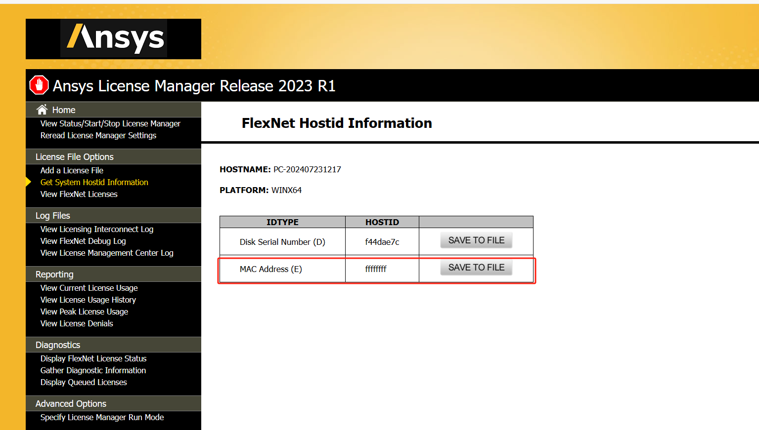759x430 pixels.
Task: Click the Disk Serial Number (D) cell
Action: pyautogui.click(x=282, y=242)
